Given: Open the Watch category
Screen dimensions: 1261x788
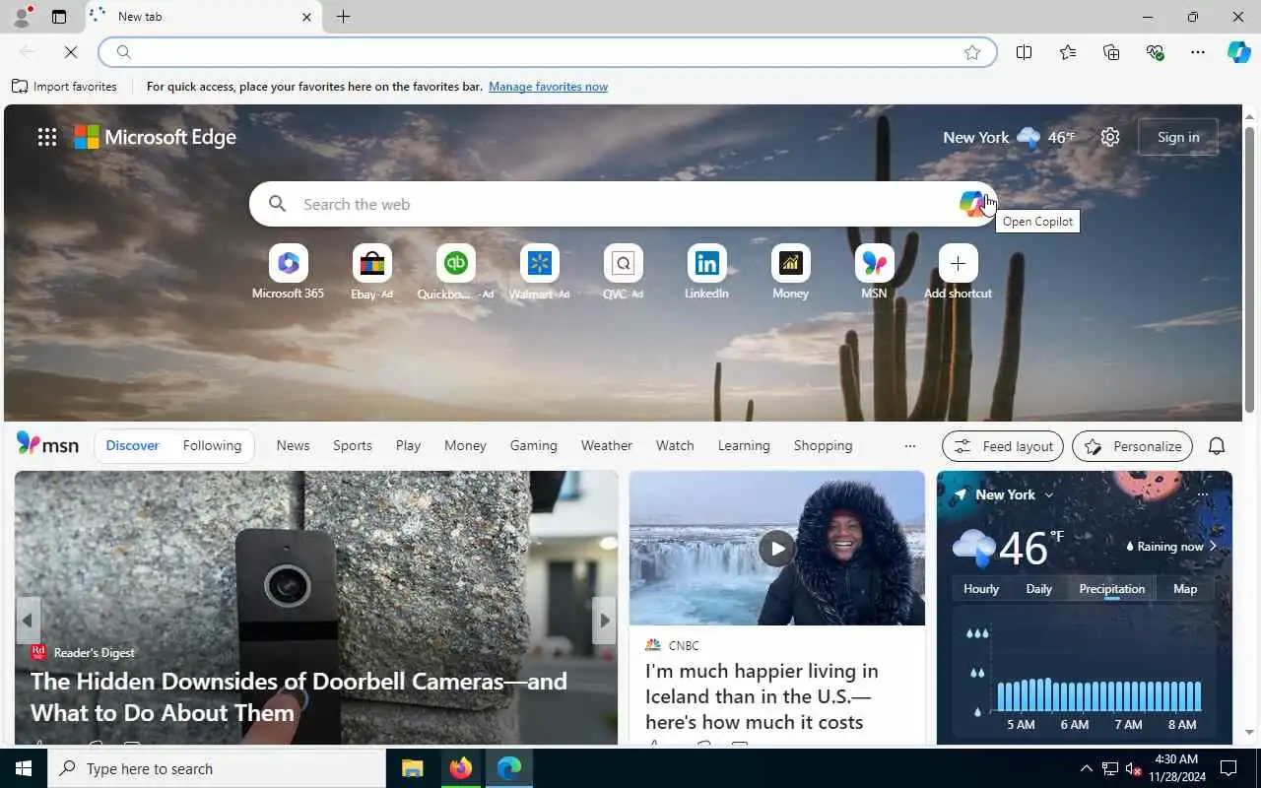Looking at the screenshot, I should click(x=675, y=445).
